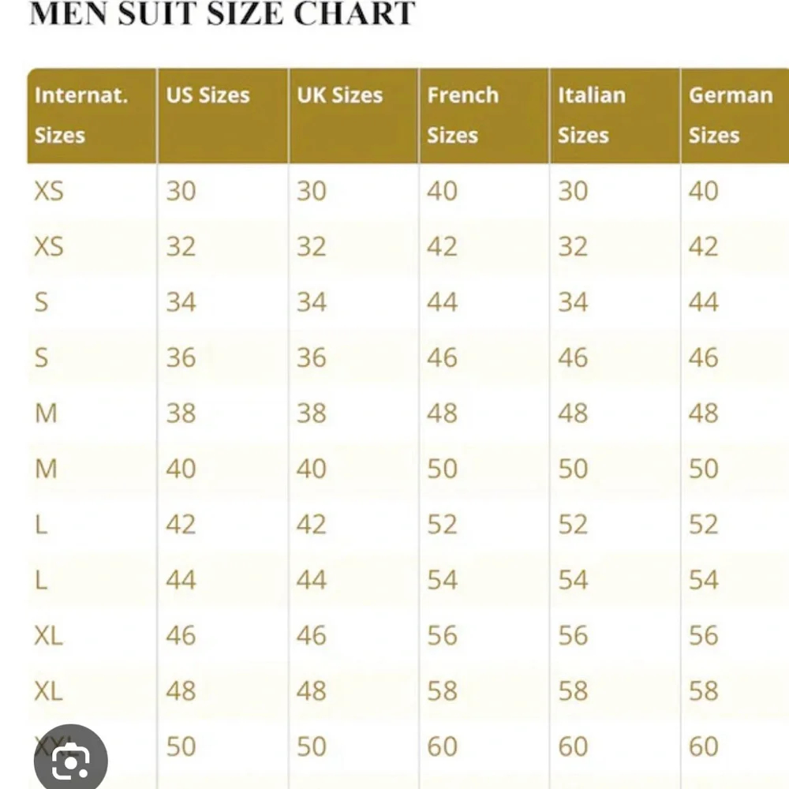Click German size 48 cell

[x=703, y=413]
